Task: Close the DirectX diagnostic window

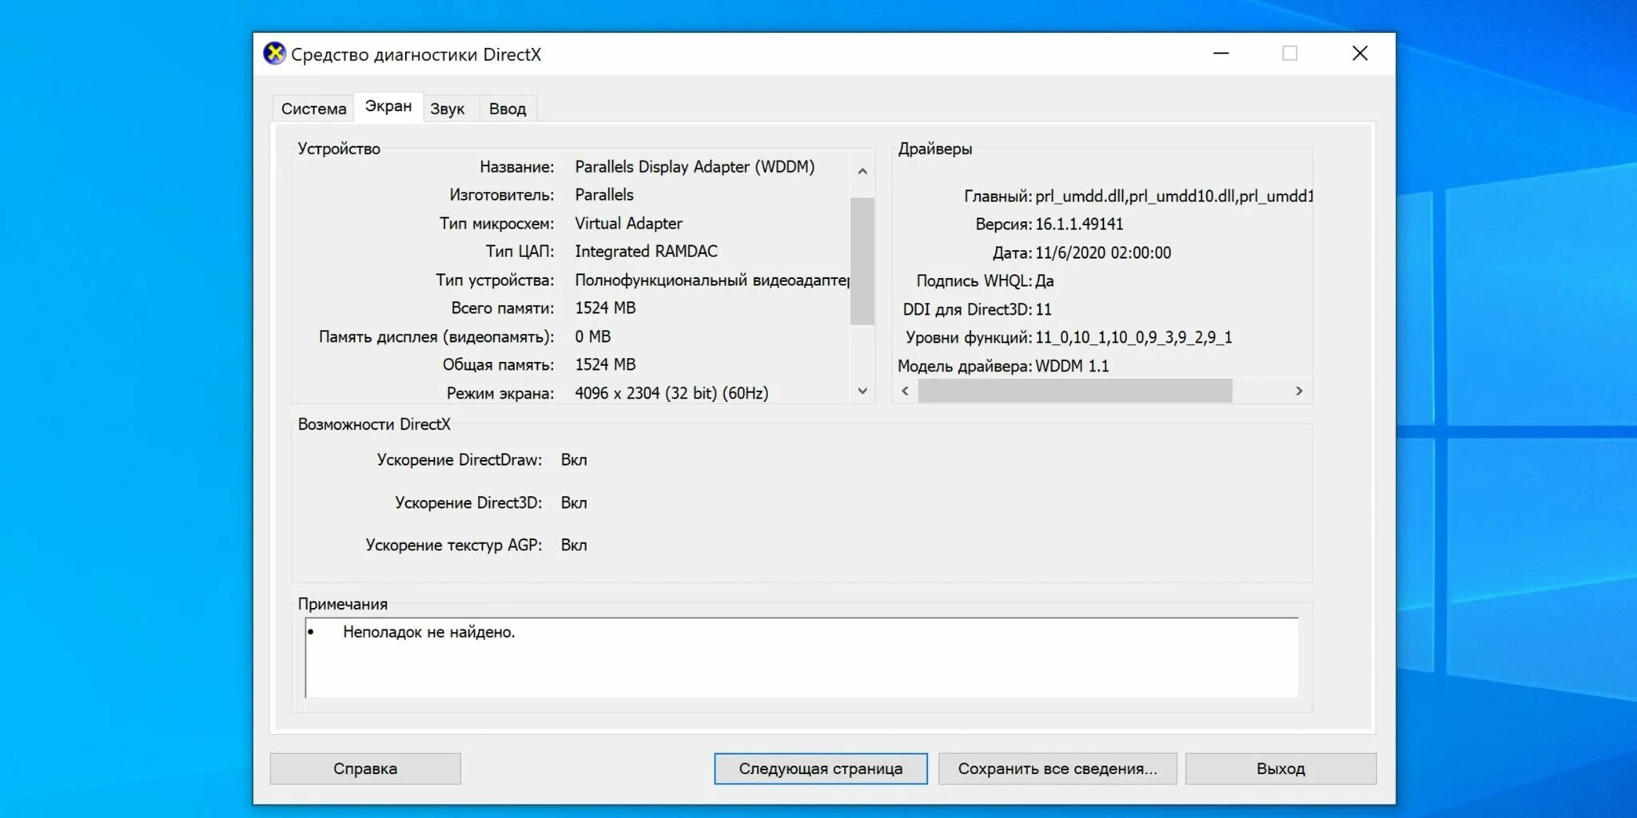Action: tap(1360, 54)
